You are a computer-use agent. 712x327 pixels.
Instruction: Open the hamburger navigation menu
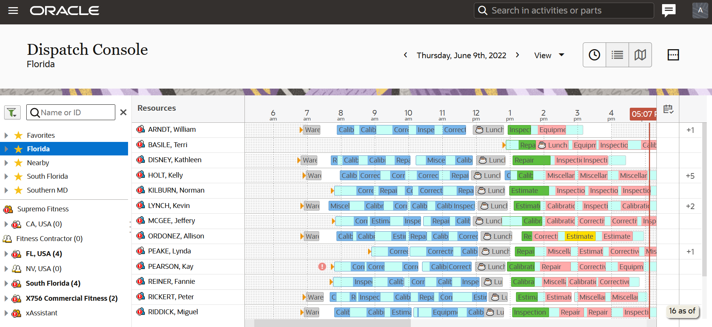(13, 11)
